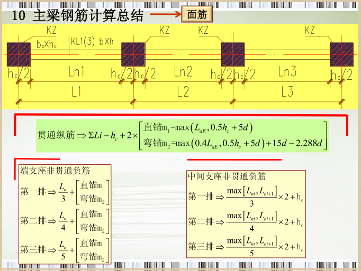Click the L2 span dimension text

[183, 92]
